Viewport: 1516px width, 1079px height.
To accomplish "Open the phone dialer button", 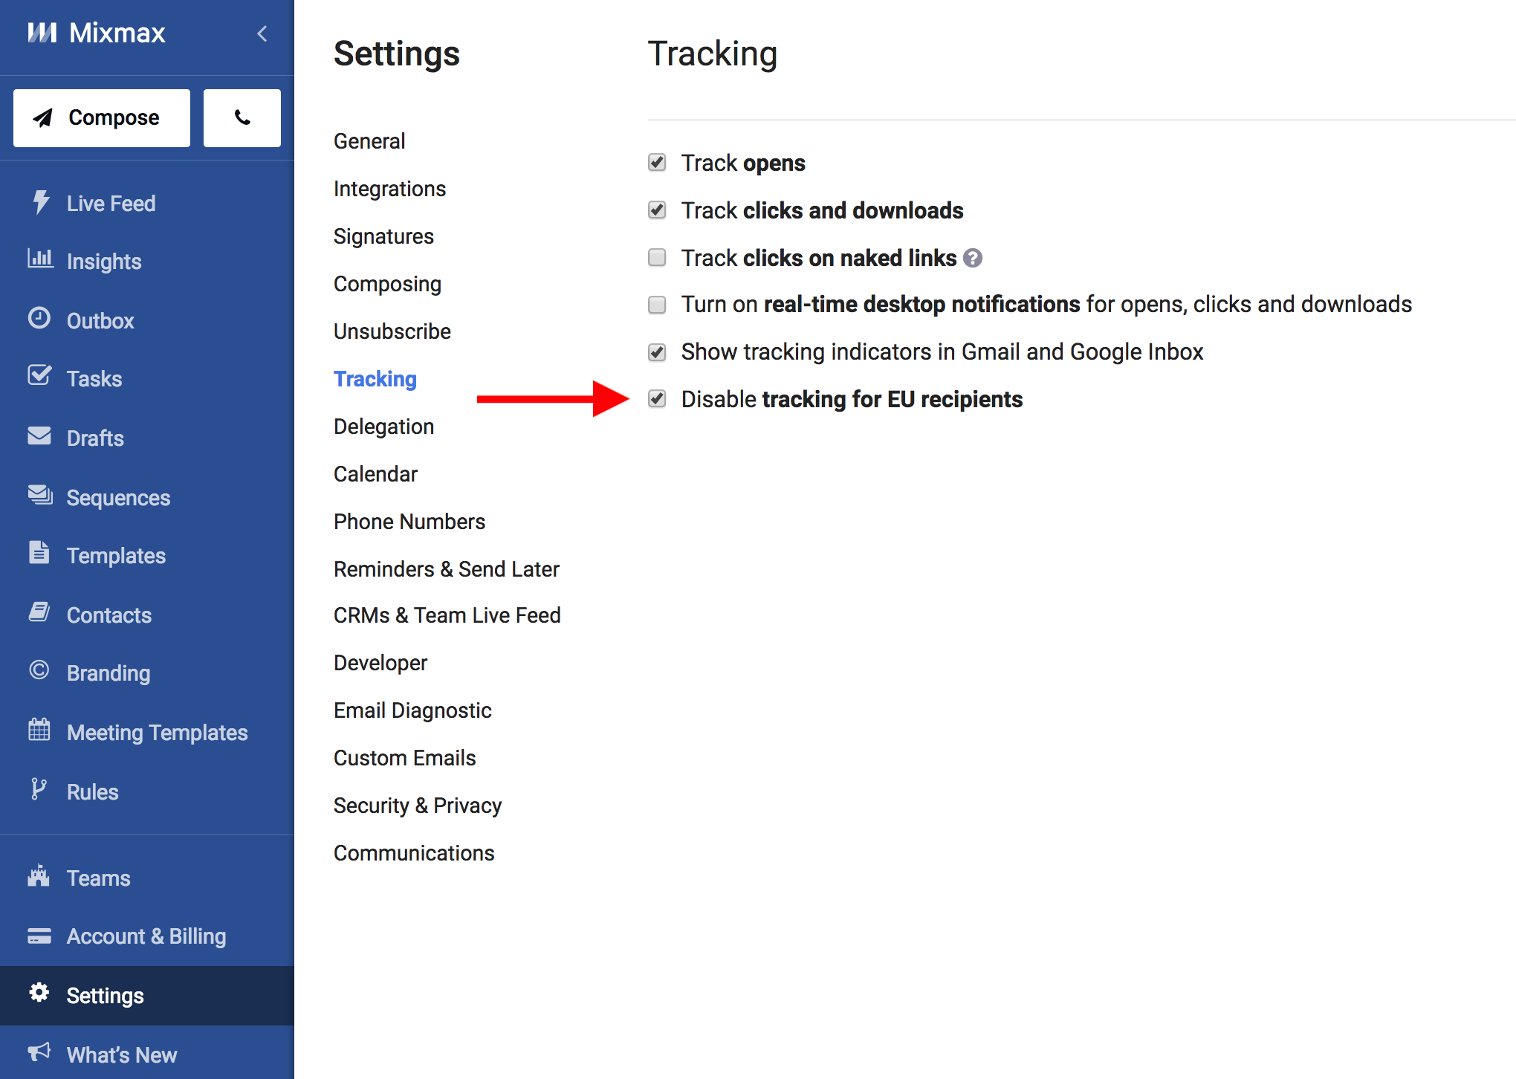I will 242,117.
